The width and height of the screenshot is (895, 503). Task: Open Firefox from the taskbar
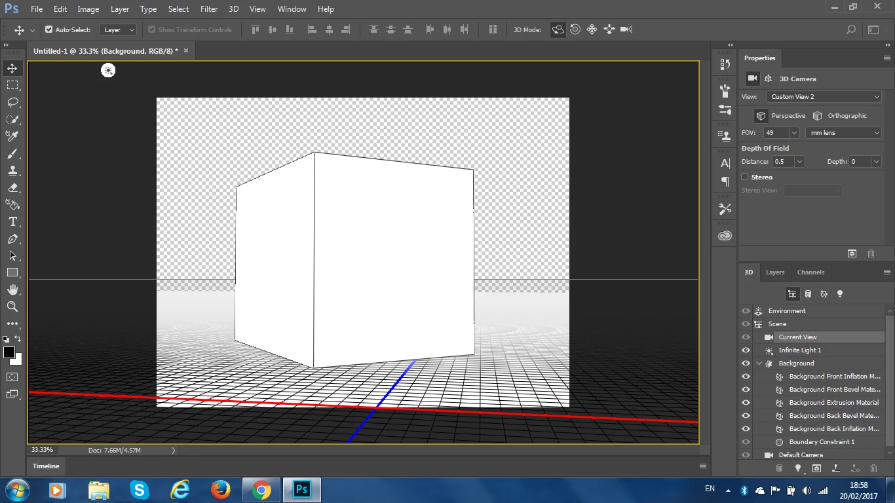tap(221, 490)
